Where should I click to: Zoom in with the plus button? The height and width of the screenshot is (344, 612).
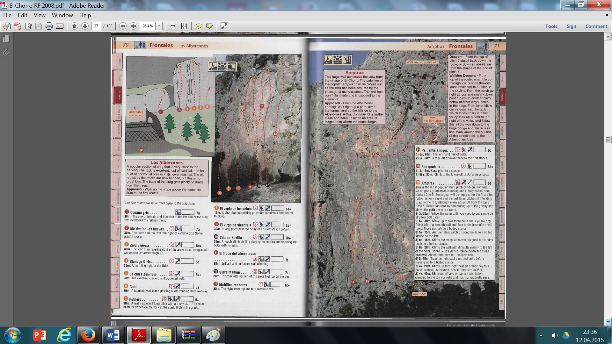point(134,26)
